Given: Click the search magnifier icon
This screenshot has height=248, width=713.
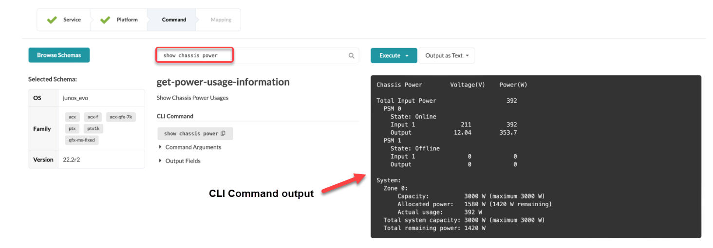Looking at the screenshot, I should pos(351,55).
